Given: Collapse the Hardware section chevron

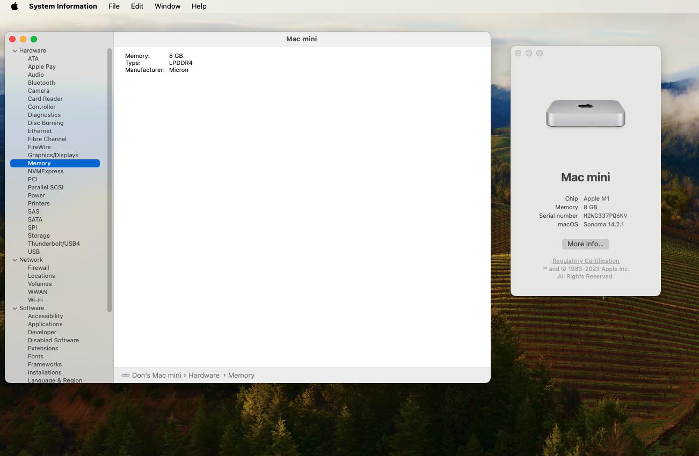Looking at the screenshot, I should (15, 50).
